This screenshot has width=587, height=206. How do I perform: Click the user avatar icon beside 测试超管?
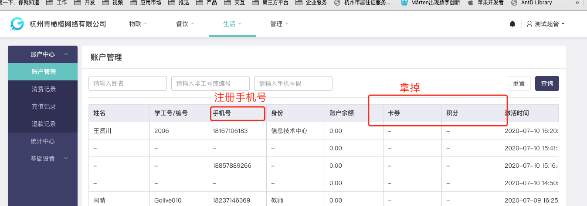[x=529, y=24]
